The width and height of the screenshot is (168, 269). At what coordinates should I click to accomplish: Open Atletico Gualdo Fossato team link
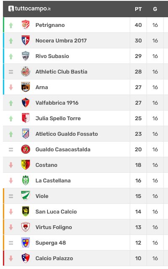click(67, 134)
